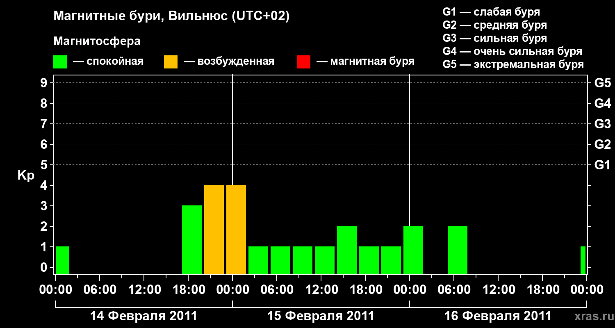615x328 pixels.
Task: Click the '14 Февраля 2011' date label
Action: point(143,316)
